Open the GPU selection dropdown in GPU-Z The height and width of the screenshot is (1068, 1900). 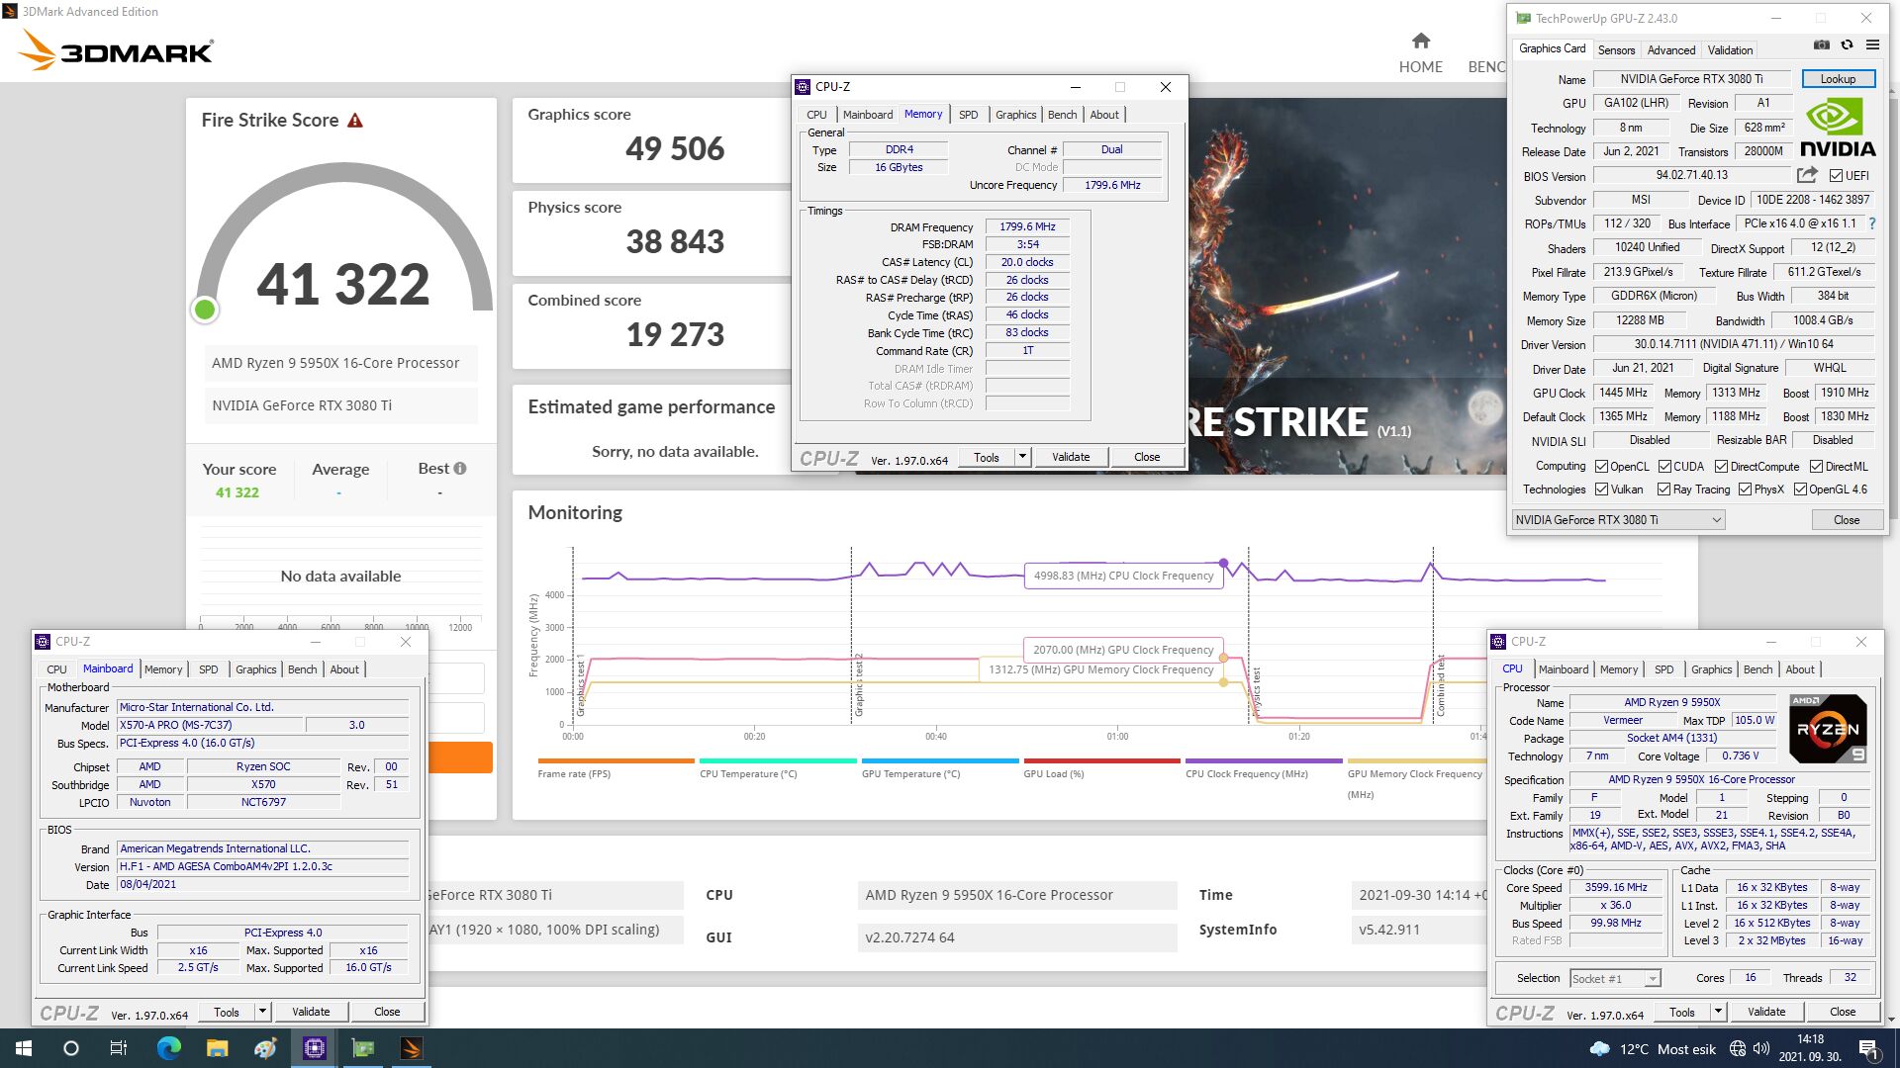point(1716,520)
